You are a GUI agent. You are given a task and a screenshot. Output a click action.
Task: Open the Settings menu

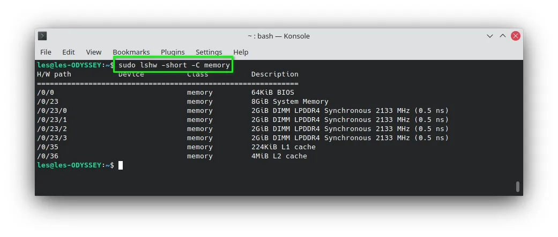209,52
